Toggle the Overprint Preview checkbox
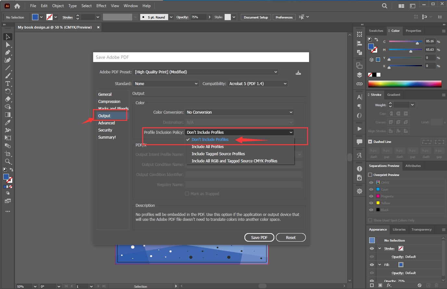447x289 pixels. click(370, 175)
